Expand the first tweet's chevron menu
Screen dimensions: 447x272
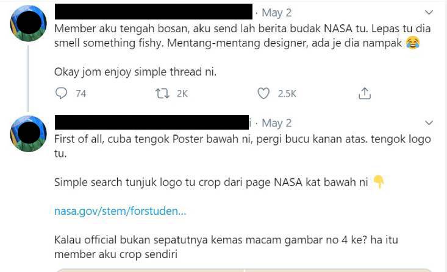click(429, 12)
